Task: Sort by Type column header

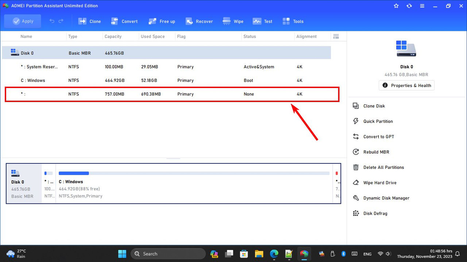Action: point(73,36)
